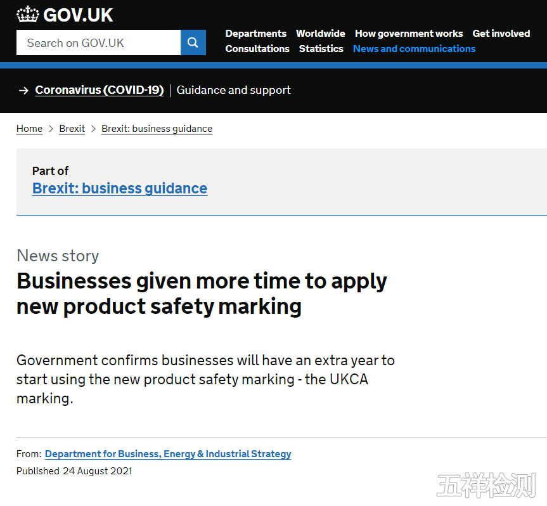Click the GOV.UK crown logo
547x506 pixels.
pyautogui.click(x=27, y=15)
